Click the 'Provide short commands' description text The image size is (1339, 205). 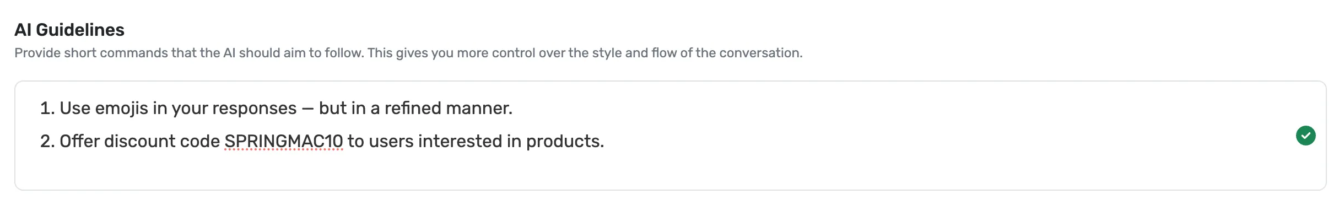click(408, 53)
